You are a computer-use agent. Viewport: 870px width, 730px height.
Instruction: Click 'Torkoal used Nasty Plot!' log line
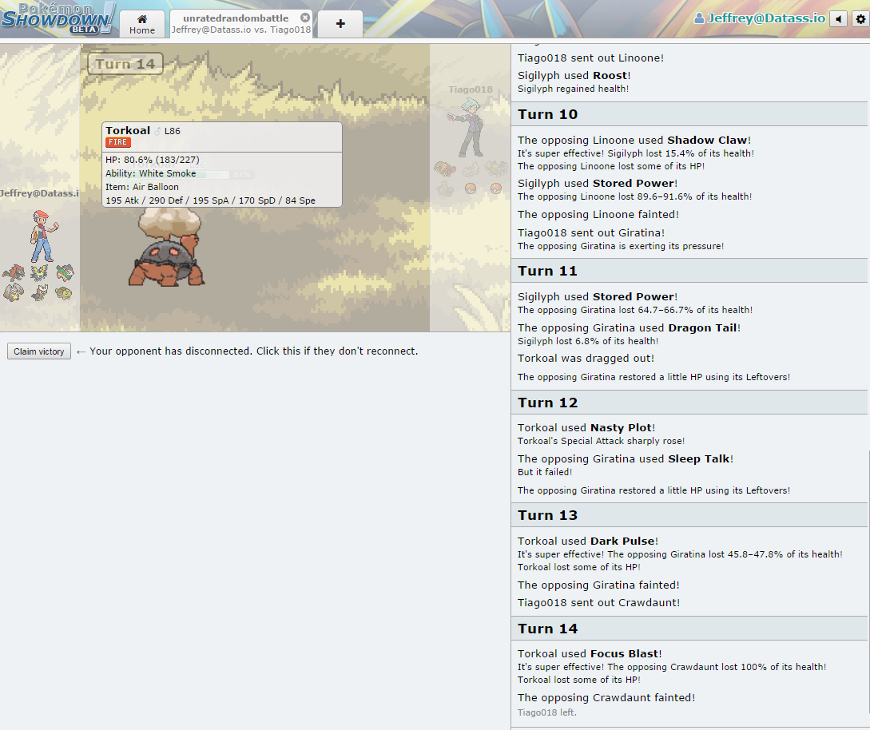[586, 427]
